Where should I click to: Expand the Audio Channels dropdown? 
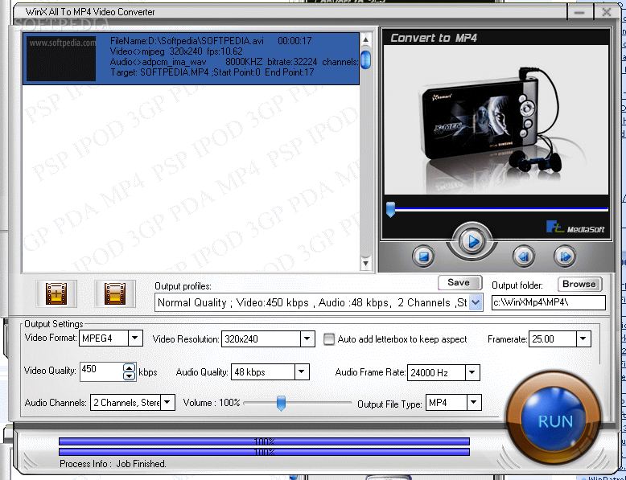tap(167, 403)
